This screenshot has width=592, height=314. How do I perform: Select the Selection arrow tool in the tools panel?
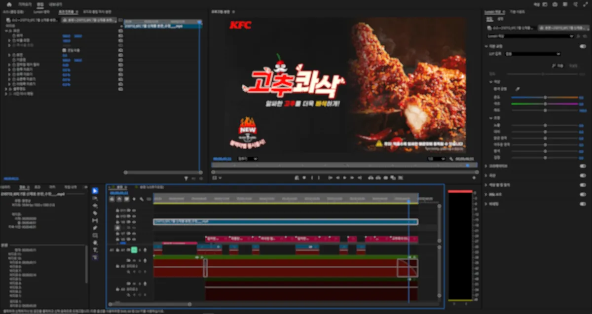95,191
